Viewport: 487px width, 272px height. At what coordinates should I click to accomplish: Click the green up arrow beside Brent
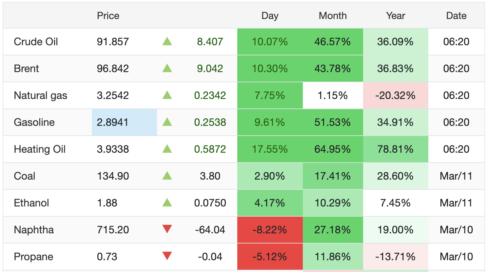167,68
